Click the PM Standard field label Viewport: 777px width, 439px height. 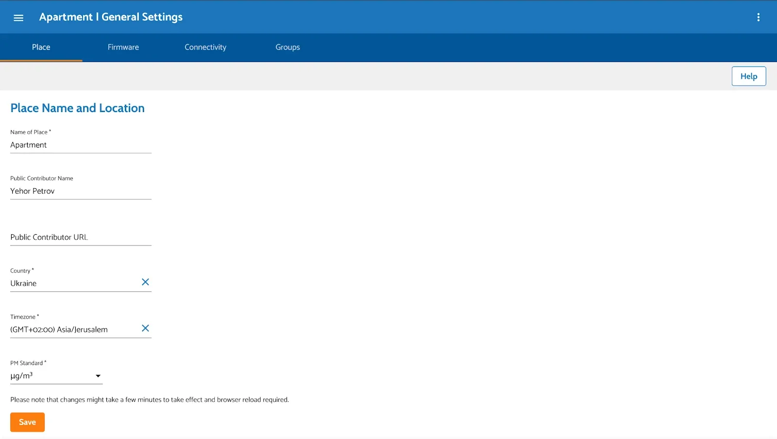pos(28,363)
